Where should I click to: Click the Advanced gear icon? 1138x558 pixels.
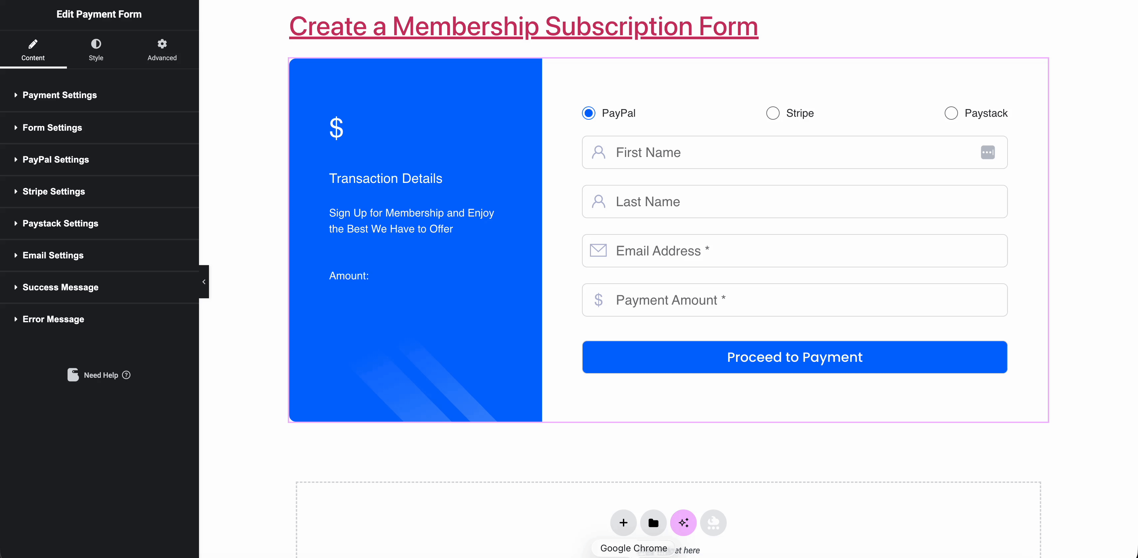tap(162, 43)
